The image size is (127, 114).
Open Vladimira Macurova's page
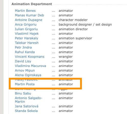pos(30,66)
